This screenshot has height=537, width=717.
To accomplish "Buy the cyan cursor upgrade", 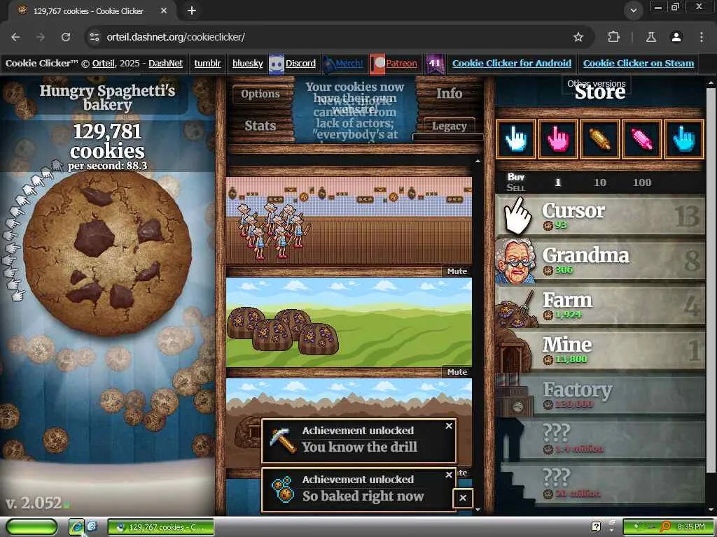I will coord(683,139).
